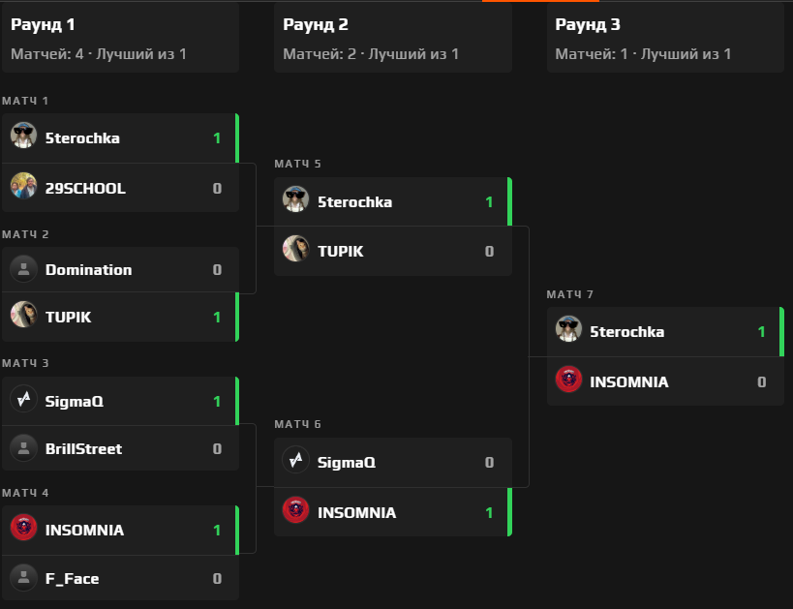Click the 29SCHOOL team avatar
Screen dimensions: 793x609
[23, 188]
